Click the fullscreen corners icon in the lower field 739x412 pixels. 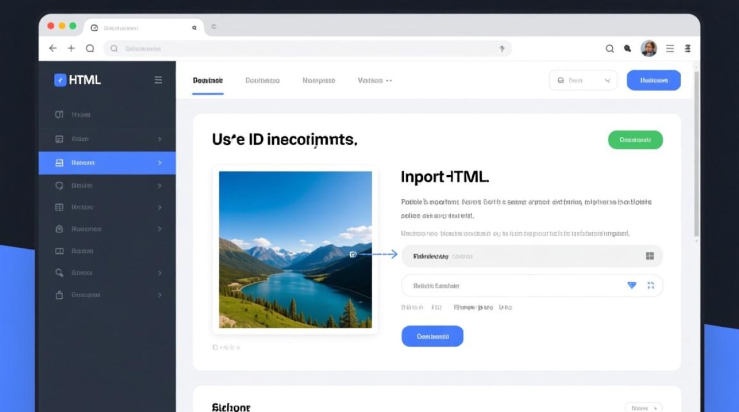651,285
